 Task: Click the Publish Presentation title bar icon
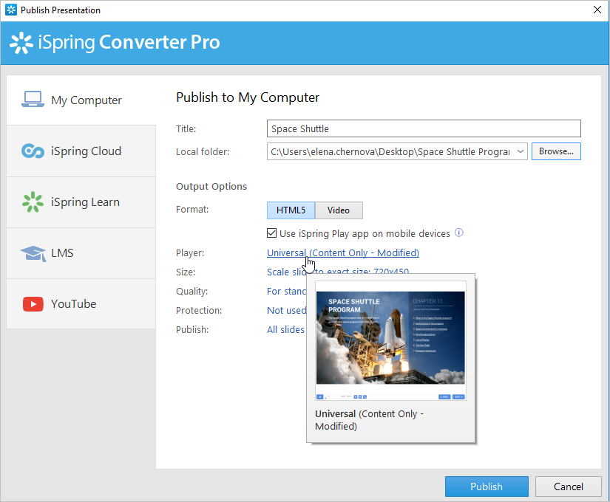[11, 10]
